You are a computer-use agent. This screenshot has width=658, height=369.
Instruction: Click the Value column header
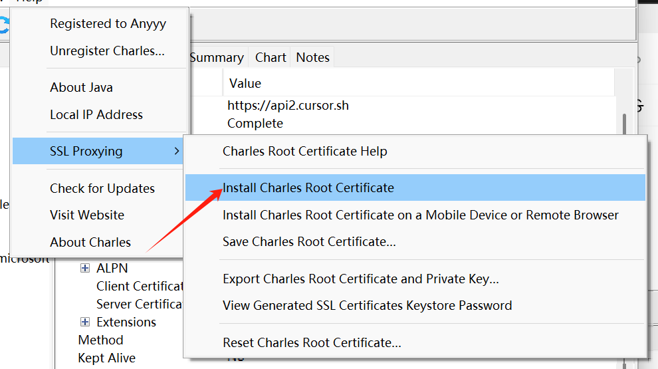[x=418, y=83]
